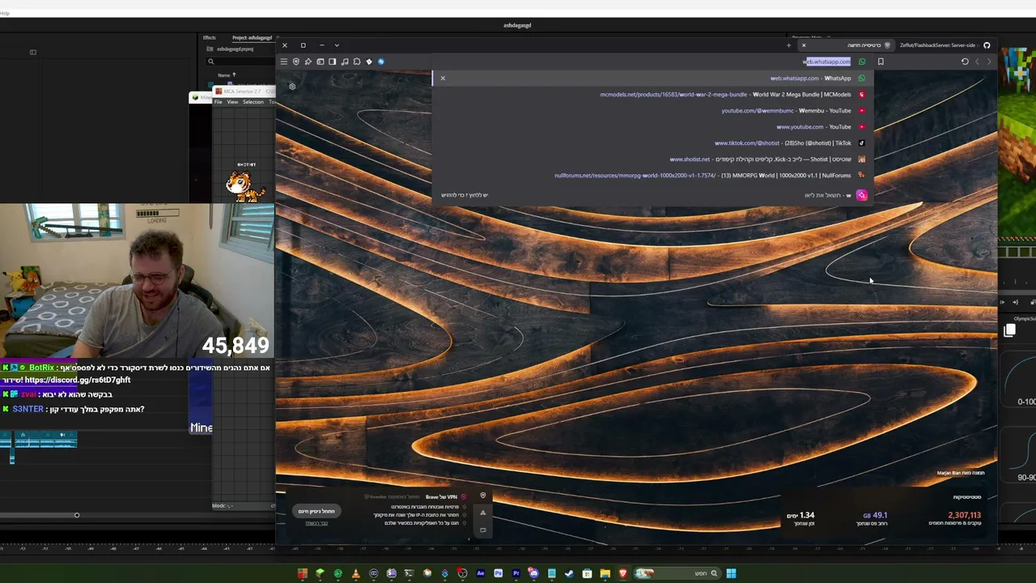The height and width of the screenshot is (583, 1036).
Task: Open the Windows Start button on taskbar
Action: tap(731, 573)
